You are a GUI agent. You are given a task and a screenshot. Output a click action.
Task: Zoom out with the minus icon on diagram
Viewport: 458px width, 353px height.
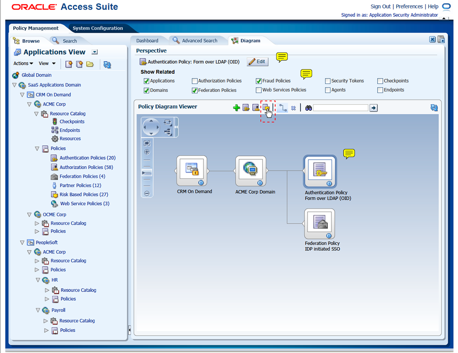click(147, 194)
